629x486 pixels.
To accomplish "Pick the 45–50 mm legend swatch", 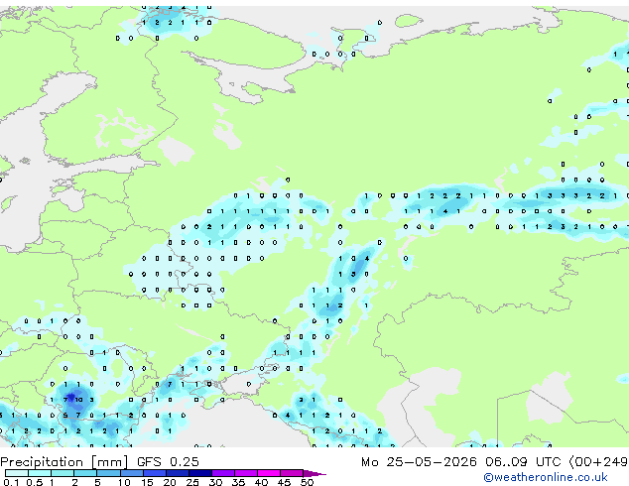I will [x=292, y=473].
